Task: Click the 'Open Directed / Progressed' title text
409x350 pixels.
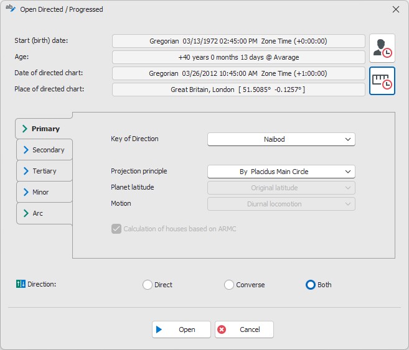Action: (x=62, y=9)
